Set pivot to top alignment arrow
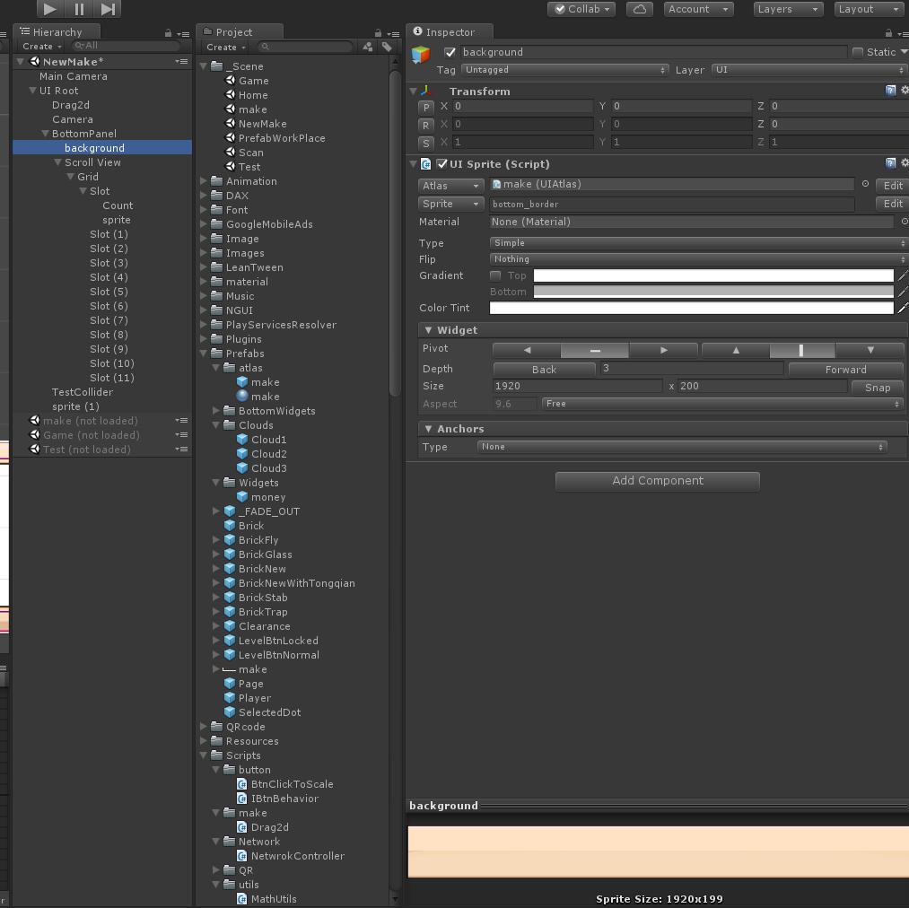The width and height of the screenshot is (909, 908). (x=736, y=350)
